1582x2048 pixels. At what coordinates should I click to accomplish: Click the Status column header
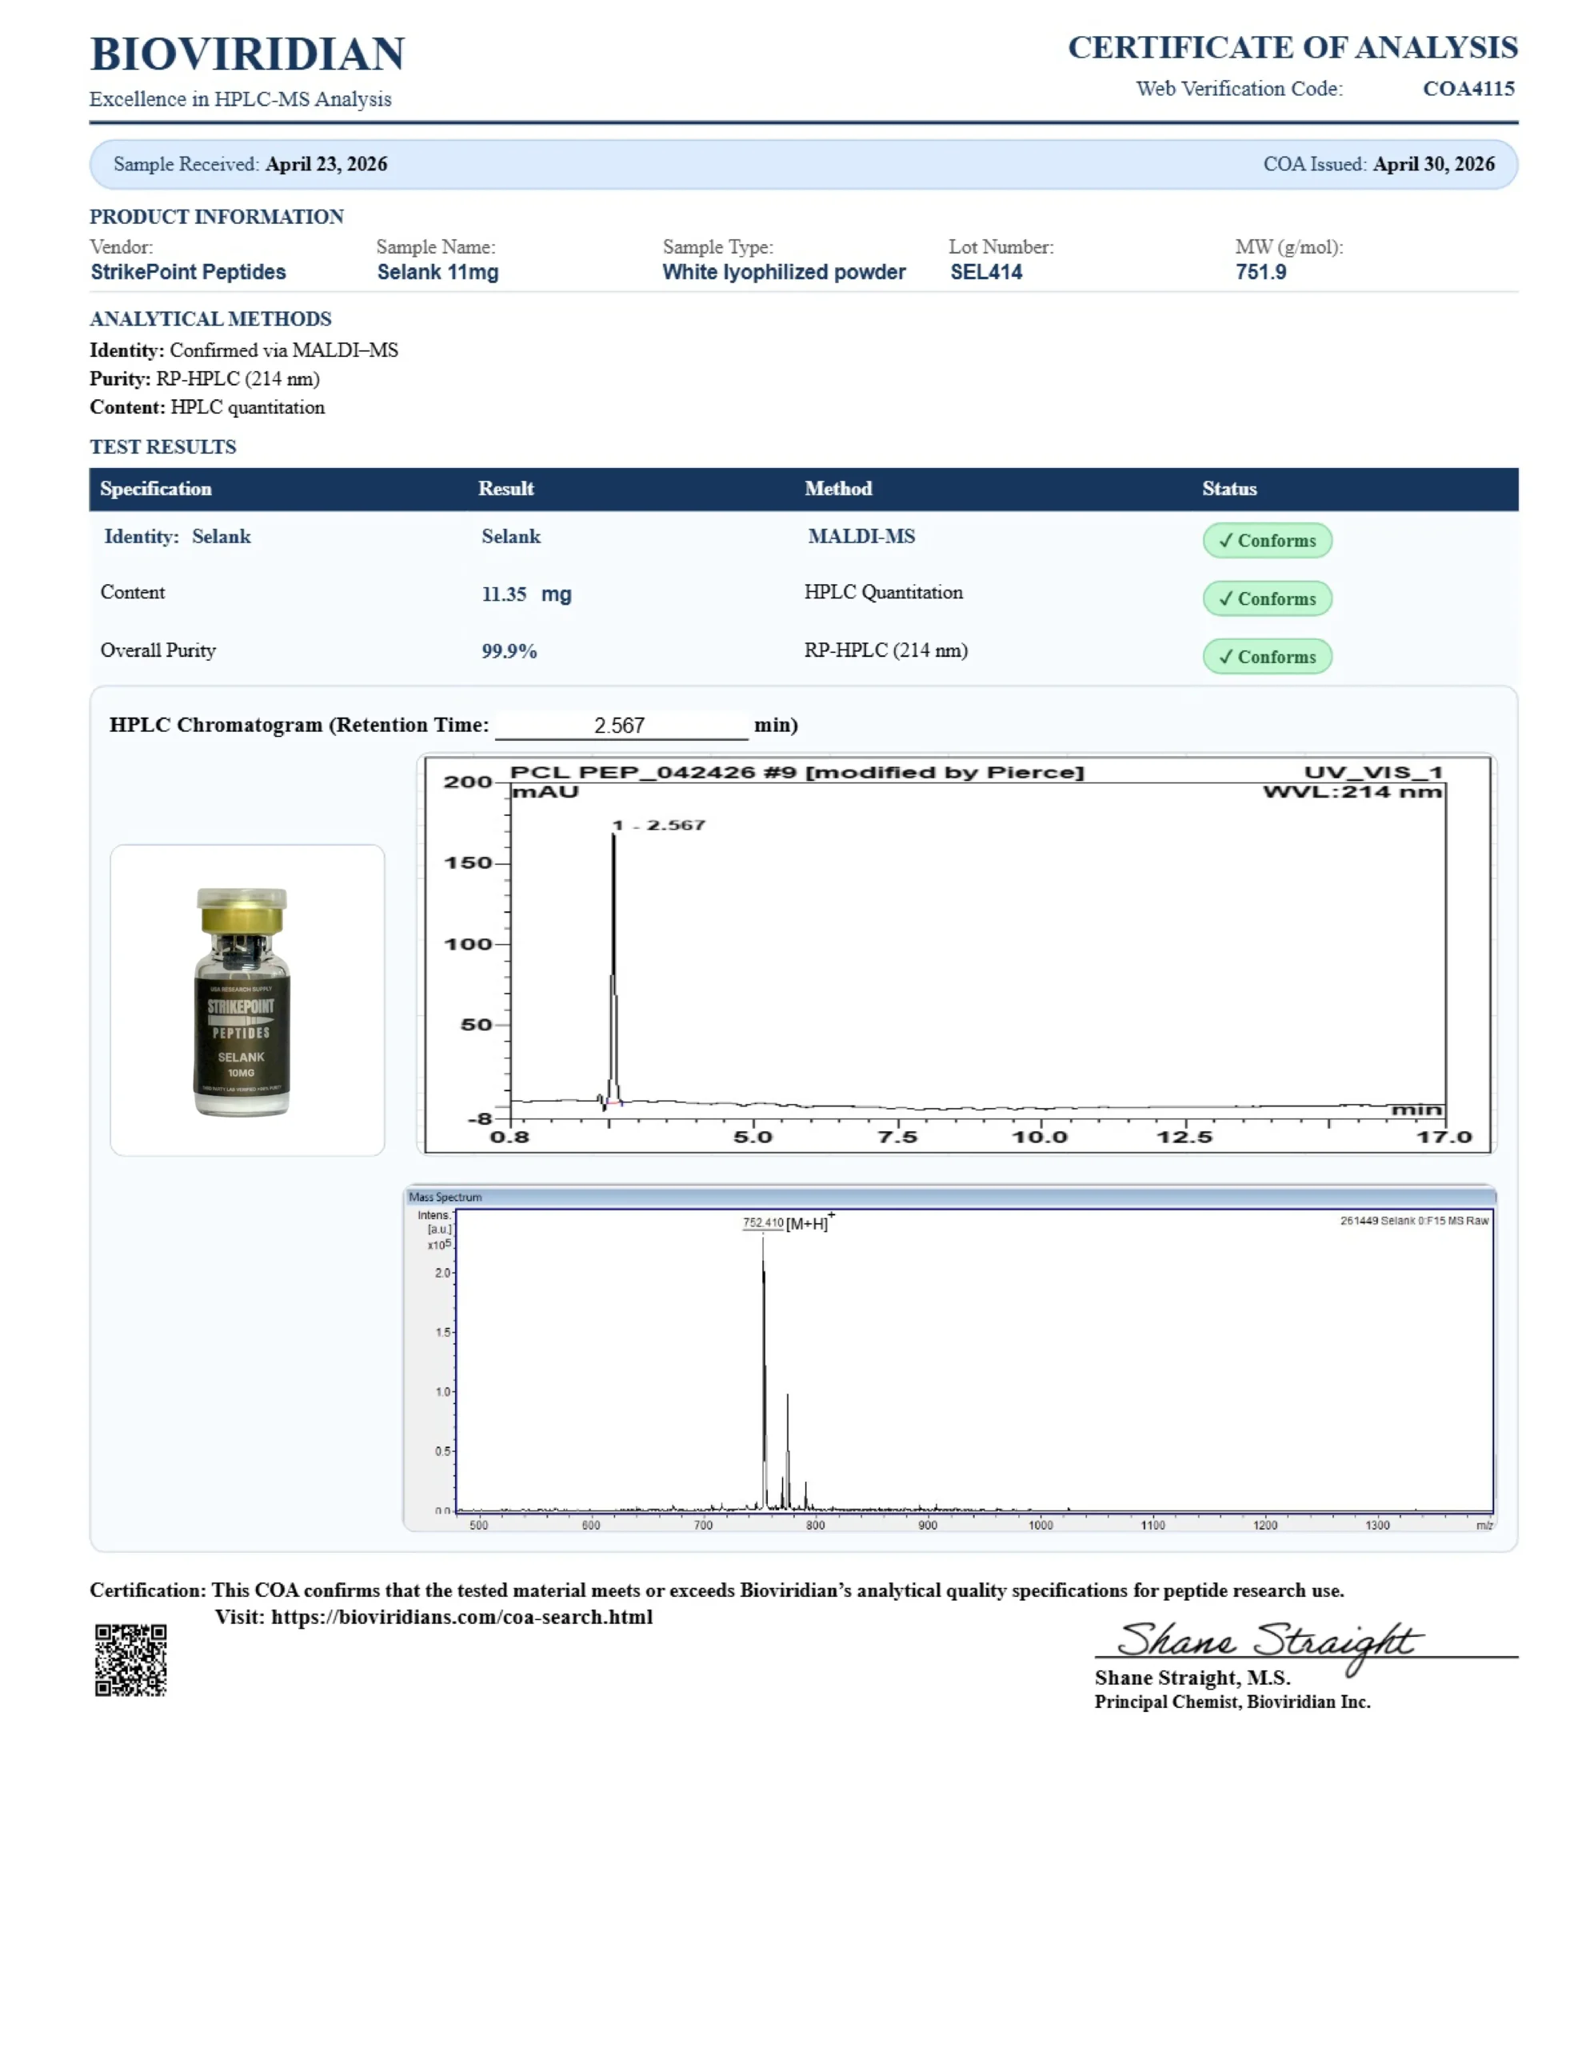tap(1229, 489)
